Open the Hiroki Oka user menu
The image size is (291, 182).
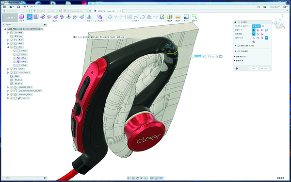coord(275,7)
